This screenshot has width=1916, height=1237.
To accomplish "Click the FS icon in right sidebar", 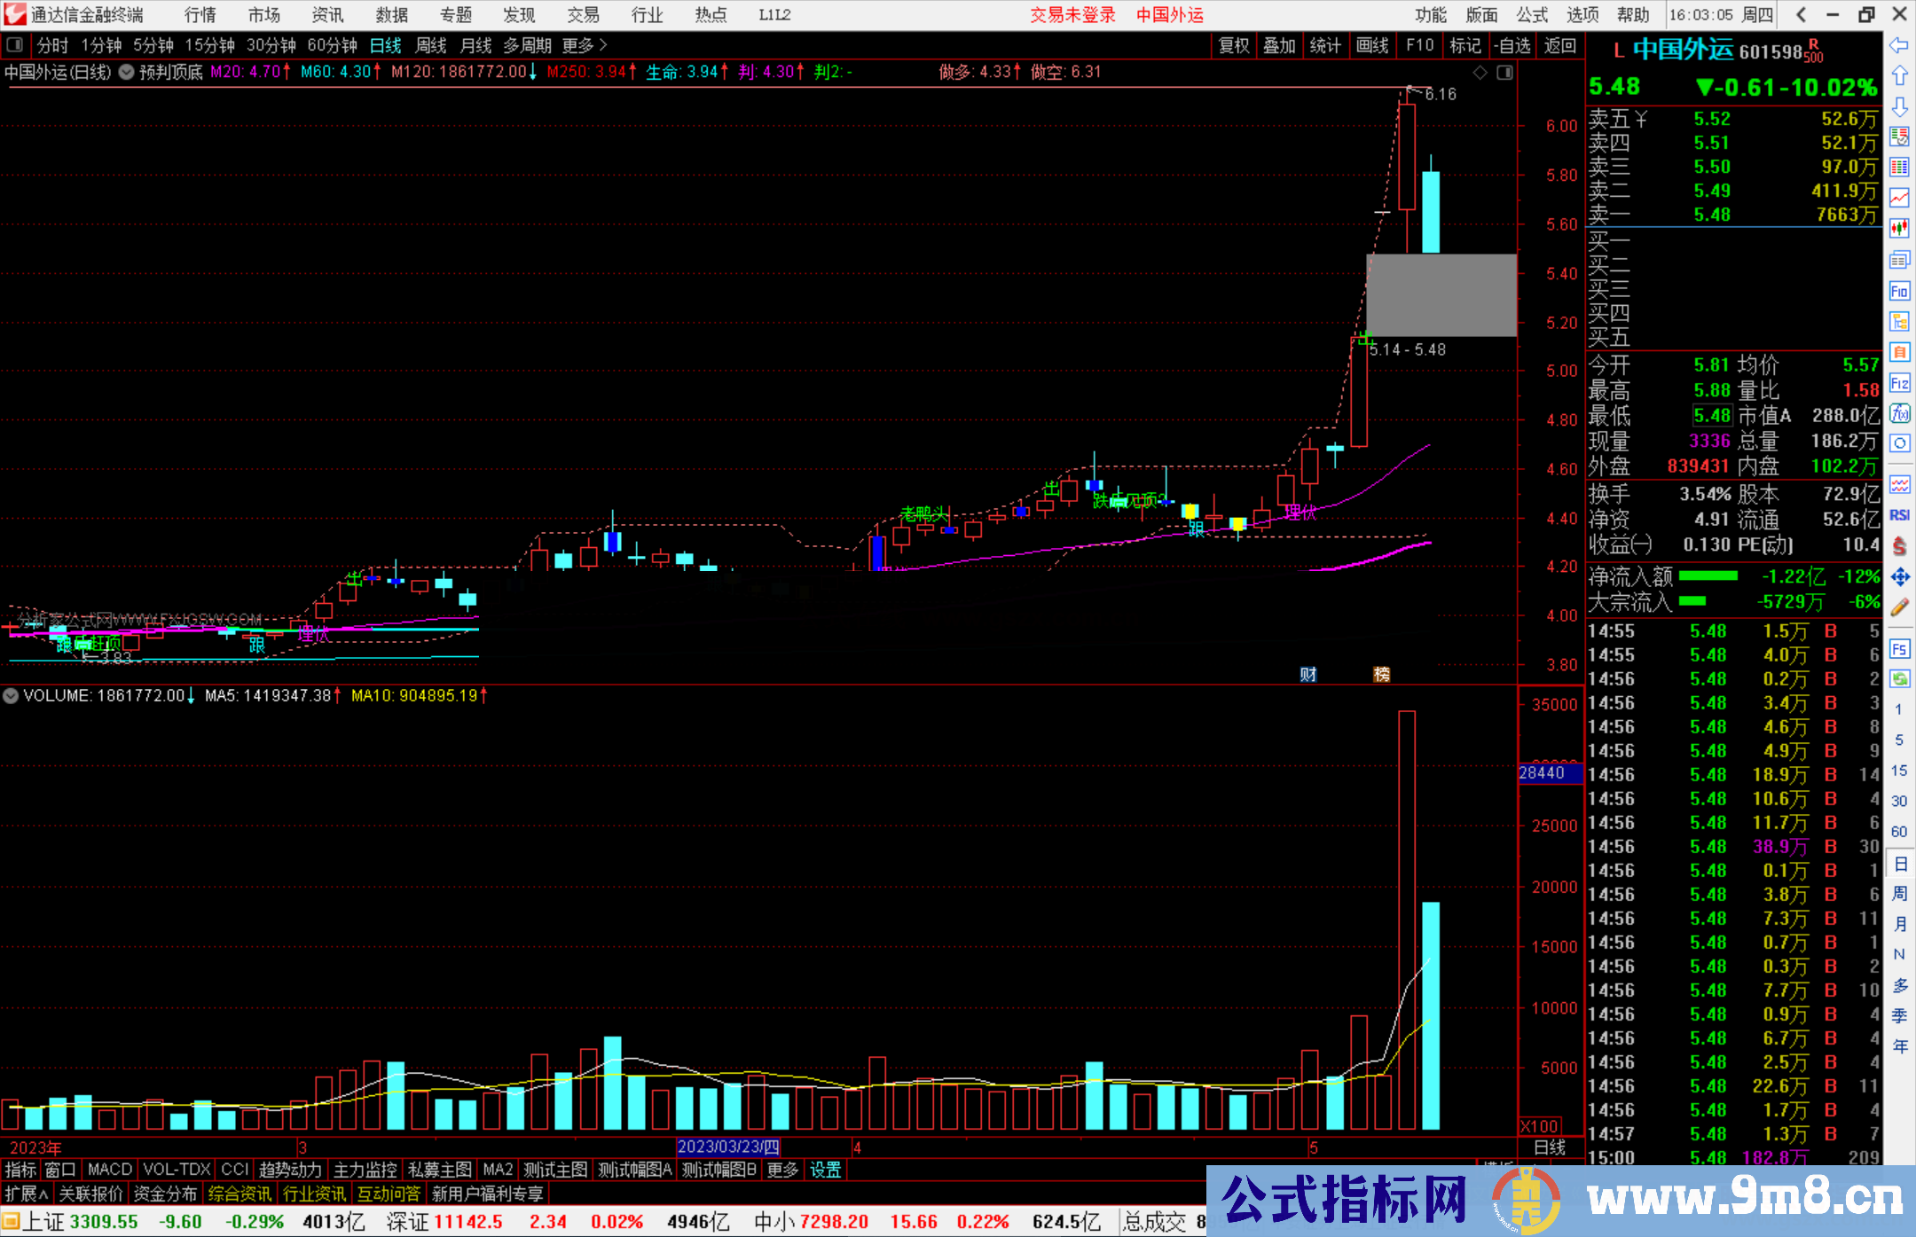I will click(1899, 649).
